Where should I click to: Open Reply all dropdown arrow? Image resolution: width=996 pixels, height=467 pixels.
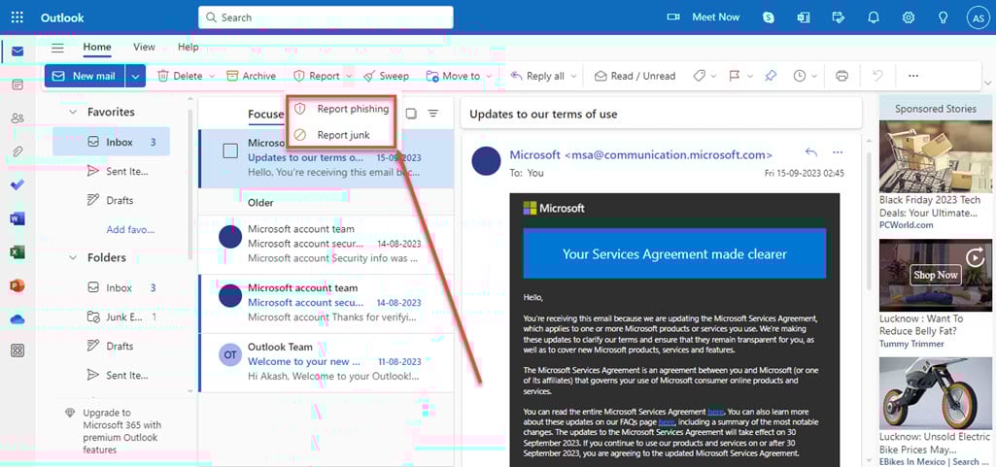pyautogui.click(x=573, y=76)
